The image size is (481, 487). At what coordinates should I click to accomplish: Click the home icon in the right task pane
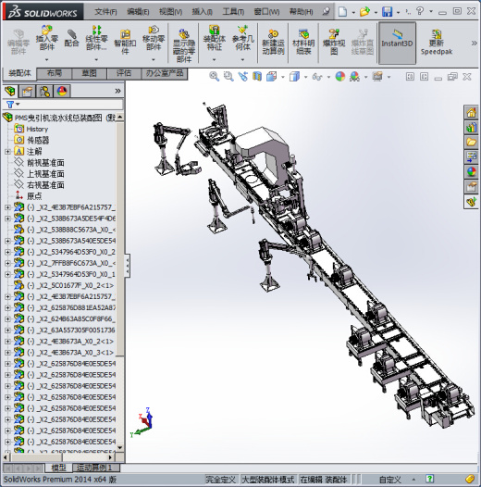coord(471,112)
